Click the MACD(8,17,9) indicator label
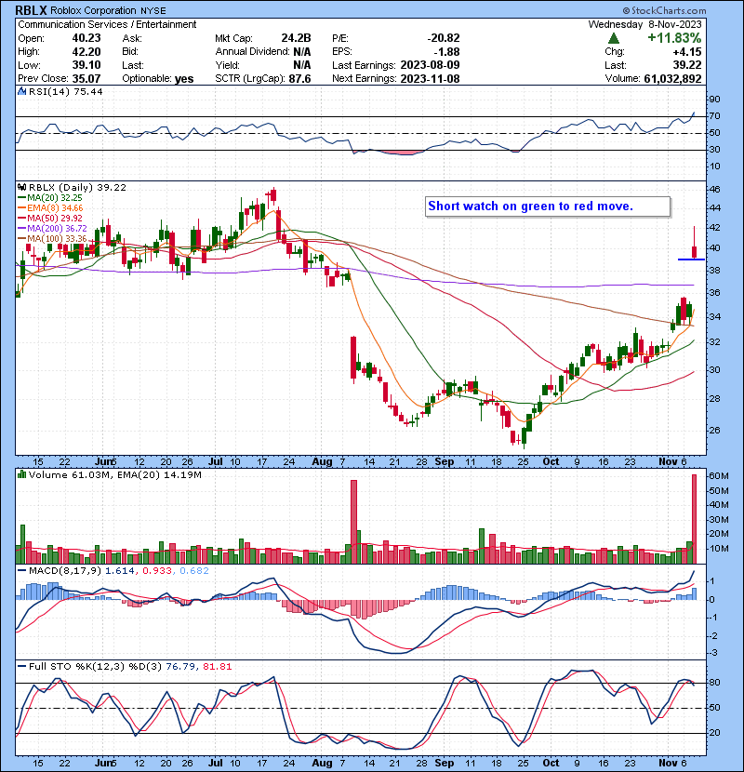 pyautogui.click(x=64, y=571)
